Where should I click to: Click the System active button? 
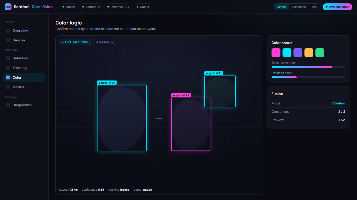pyautogui.click(x=337, y=7)
